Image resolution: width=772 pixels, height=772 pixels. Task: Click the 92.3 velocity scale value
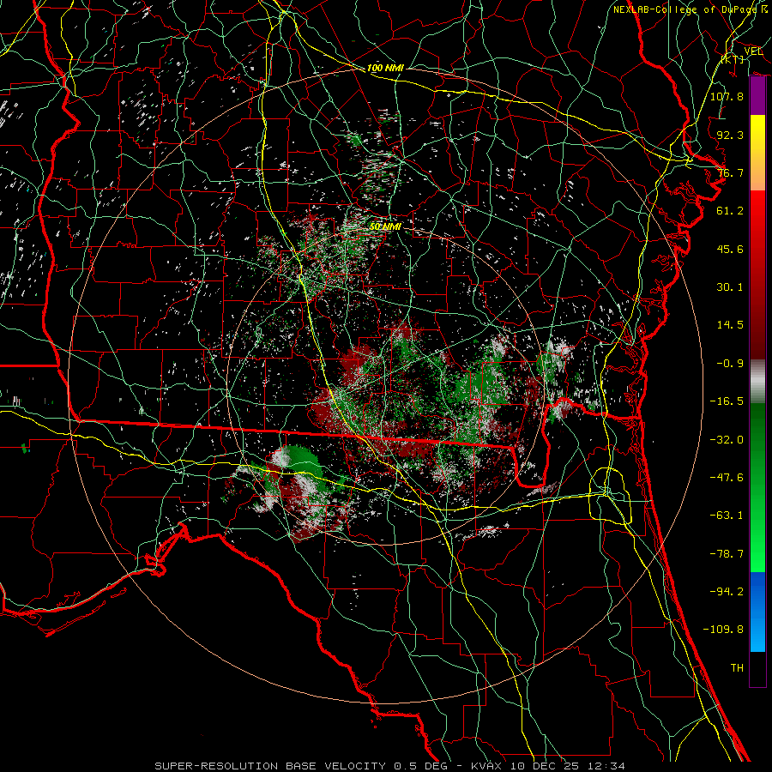coord(730,135)
